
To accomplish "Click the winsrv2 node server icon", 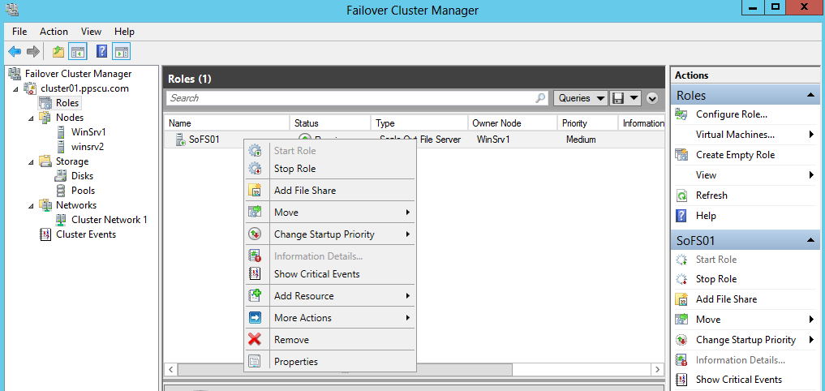I will coord(62,147).
